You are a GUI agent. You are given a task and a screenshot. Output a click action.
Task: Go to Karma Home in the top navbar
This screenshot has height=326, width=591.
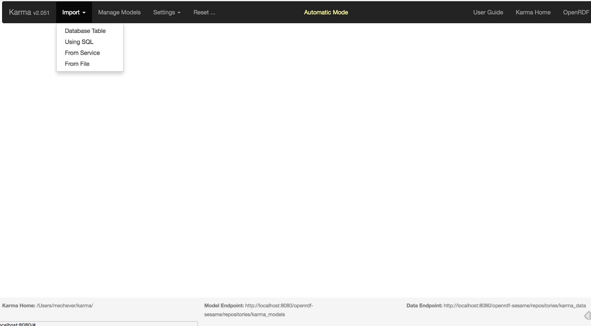tap(533, 12)
